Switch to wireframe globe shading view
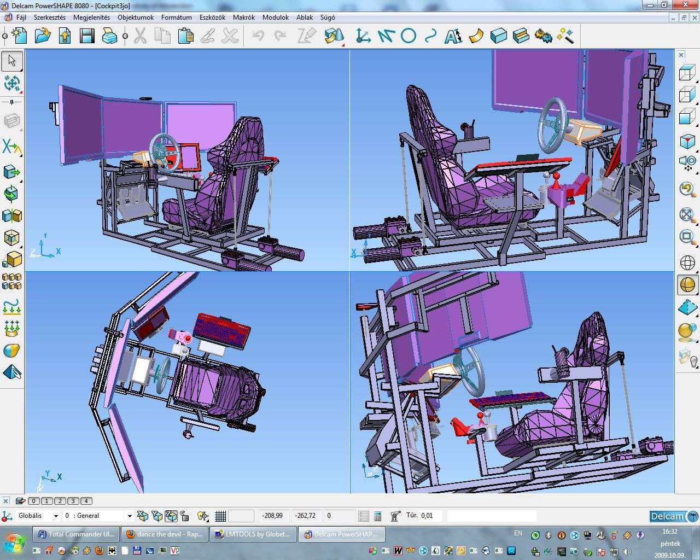Screen dimensions: 700x560 (687, 262)
